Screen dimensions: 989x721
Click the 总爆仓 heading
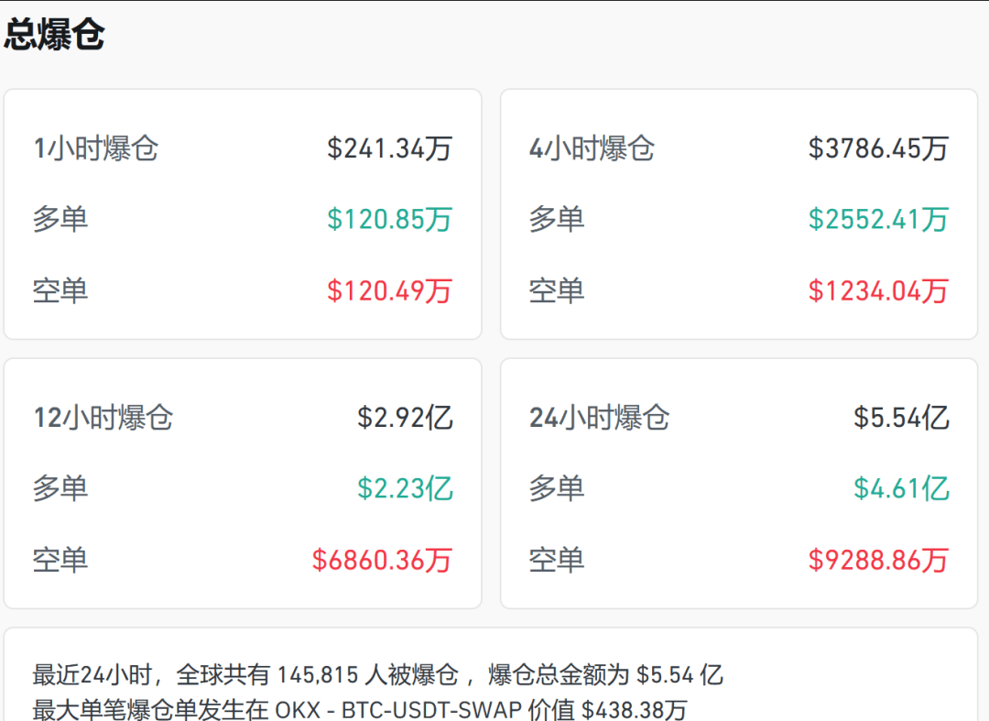point(54,34)
